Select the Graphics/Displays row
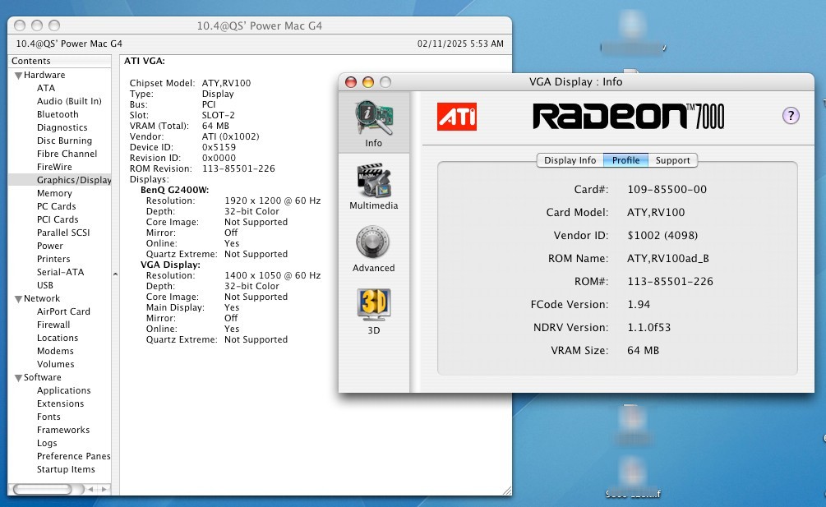 tap(59, 180)
